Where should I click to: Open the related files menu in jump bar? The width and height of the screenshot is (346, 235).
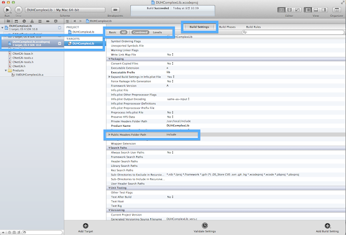click(68, 21)
